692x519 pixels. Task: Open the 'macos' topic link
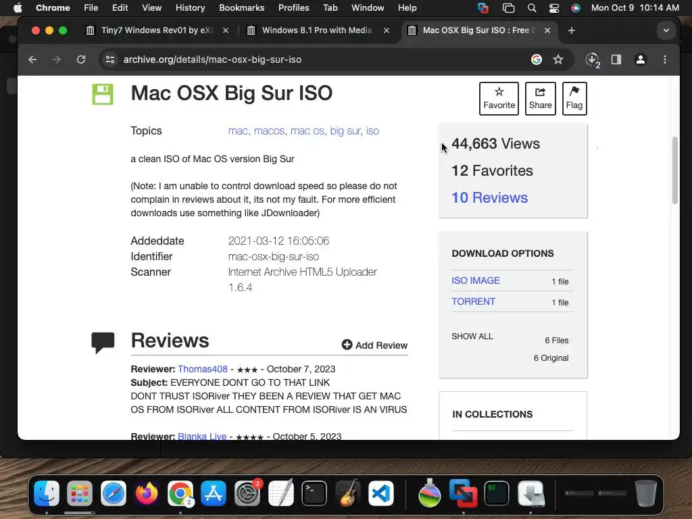pyautogui.click(x=269, y=131)
